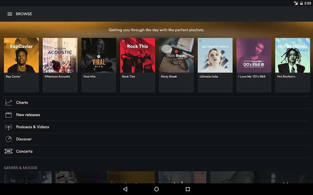Click the Podcasts & Videos broadcast icon
Image resolution: width=313 pixels, height=195 pixels.
[x=8, y=127]
